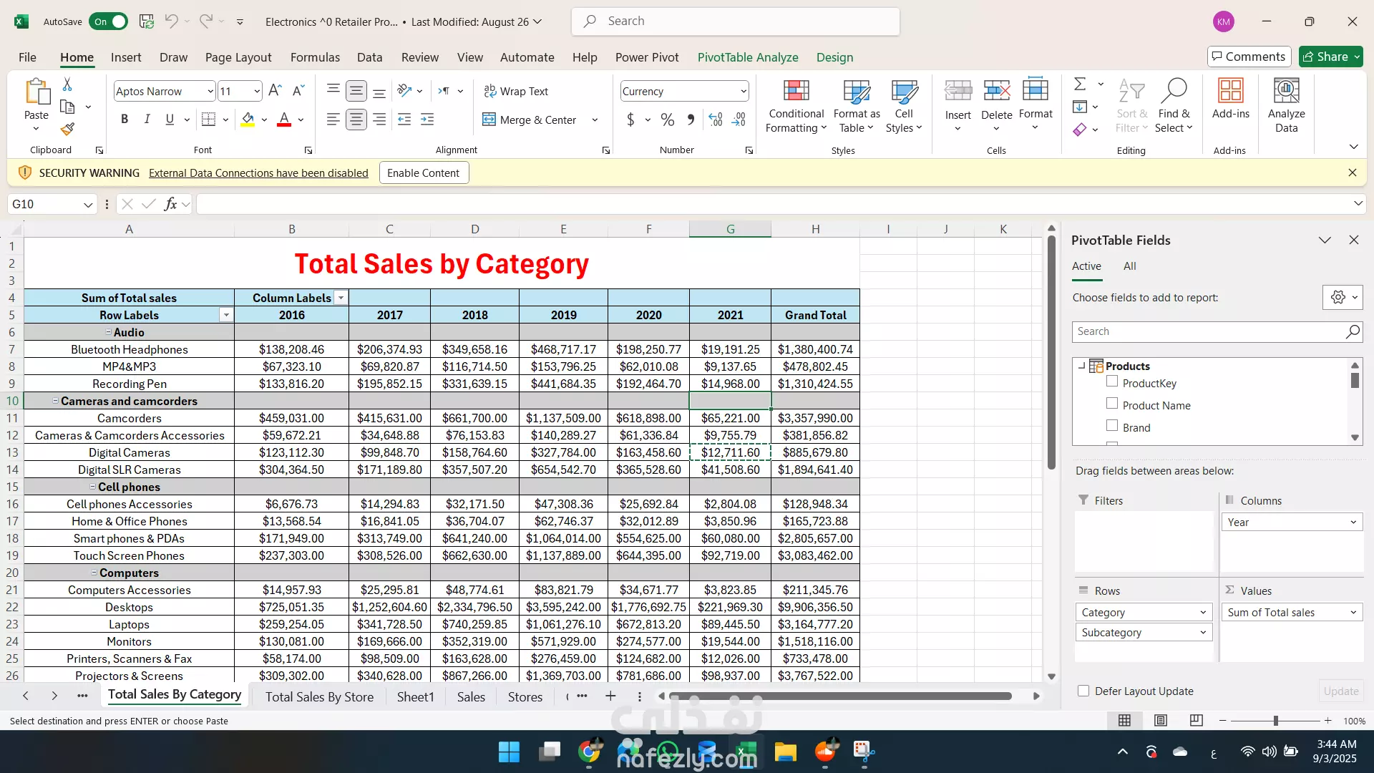Viewport: 1374px width, 773px height.
Task: Open the Currency number format dropdown
Action: tap(744, 91)
